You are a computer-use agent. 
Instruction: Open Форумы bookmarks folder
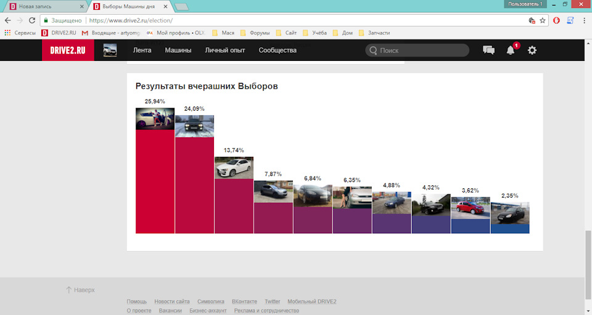click(255, 33)
